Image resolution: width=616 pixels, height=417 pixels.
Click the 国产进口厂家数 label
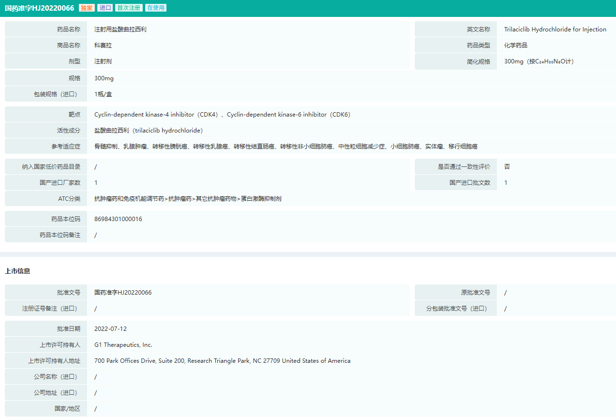[x=60, y=183]
